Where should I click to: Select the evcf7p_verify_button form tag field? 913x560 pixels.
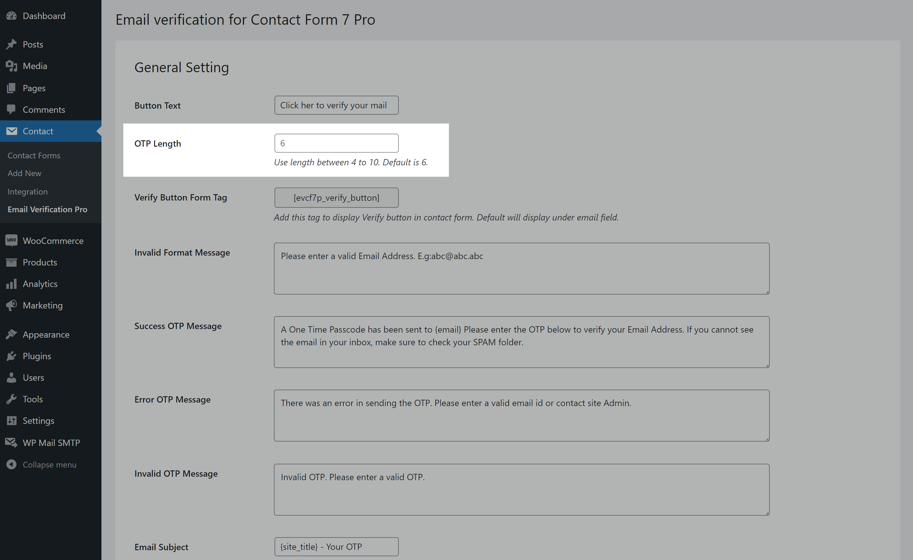(x=336, y=197)
